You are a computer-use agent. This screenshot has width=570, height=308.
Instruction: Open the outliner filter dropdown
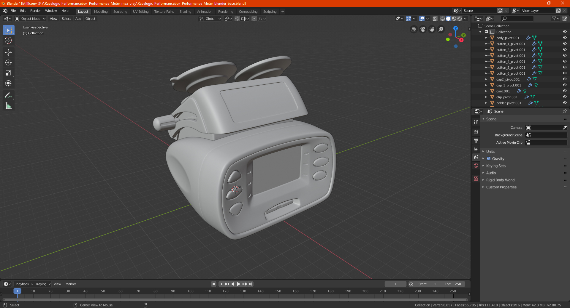555,19
